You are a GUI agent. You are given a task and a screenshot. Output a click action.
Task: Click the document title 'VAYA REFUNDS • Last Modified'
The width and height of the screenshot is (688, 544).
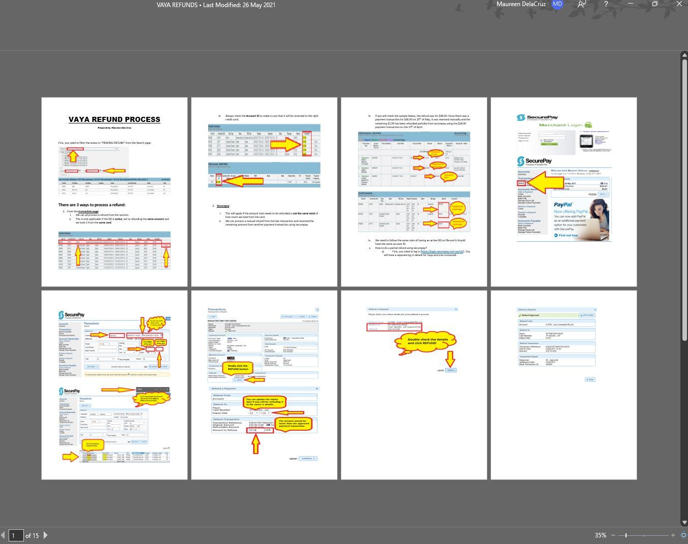(216, 5)
